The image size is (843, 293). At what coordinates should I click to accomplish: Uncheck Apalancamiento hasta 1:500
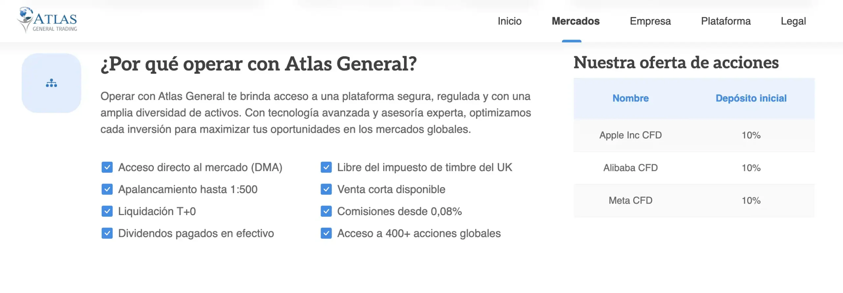(x=107, y=189)
